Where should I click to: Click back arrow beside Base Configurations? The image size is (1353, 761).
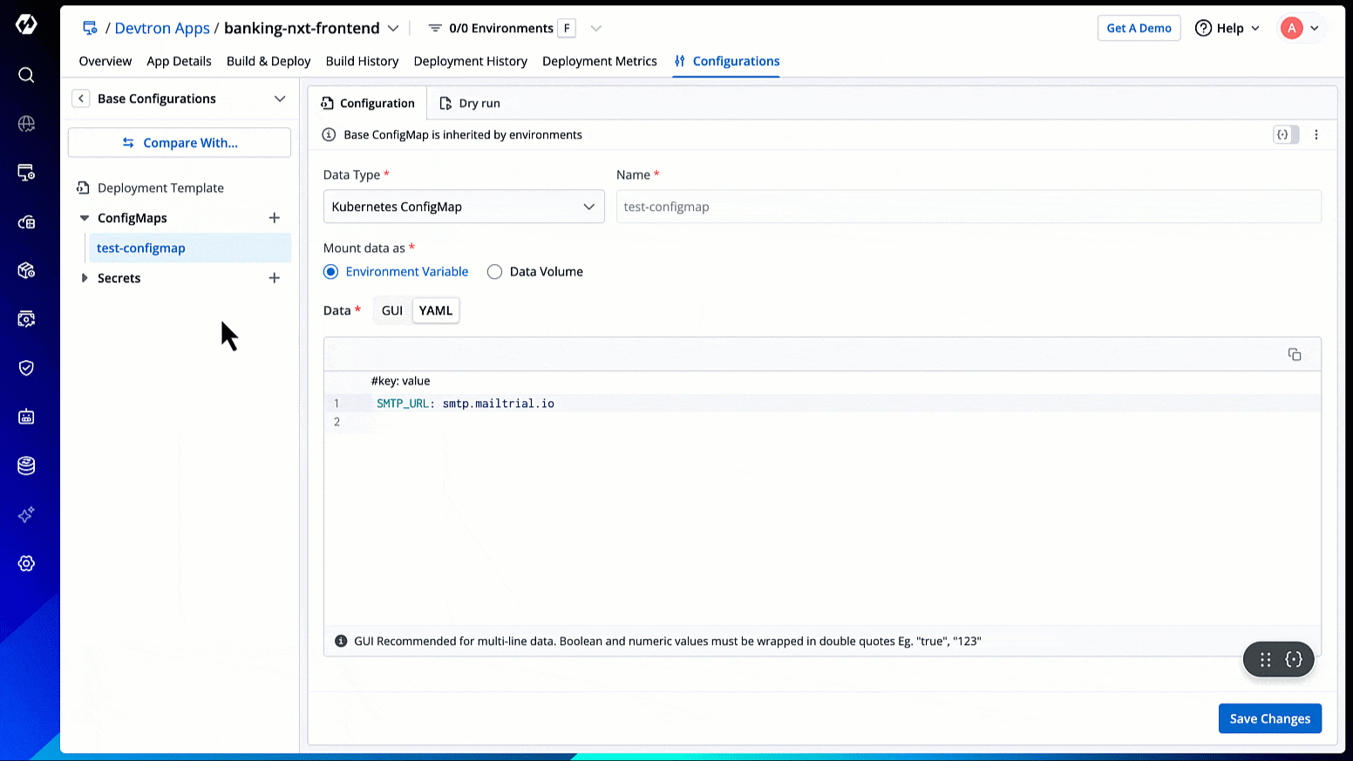(81, 99)
